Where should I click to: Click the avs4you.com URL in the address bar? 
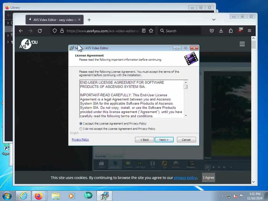(103, 31)
